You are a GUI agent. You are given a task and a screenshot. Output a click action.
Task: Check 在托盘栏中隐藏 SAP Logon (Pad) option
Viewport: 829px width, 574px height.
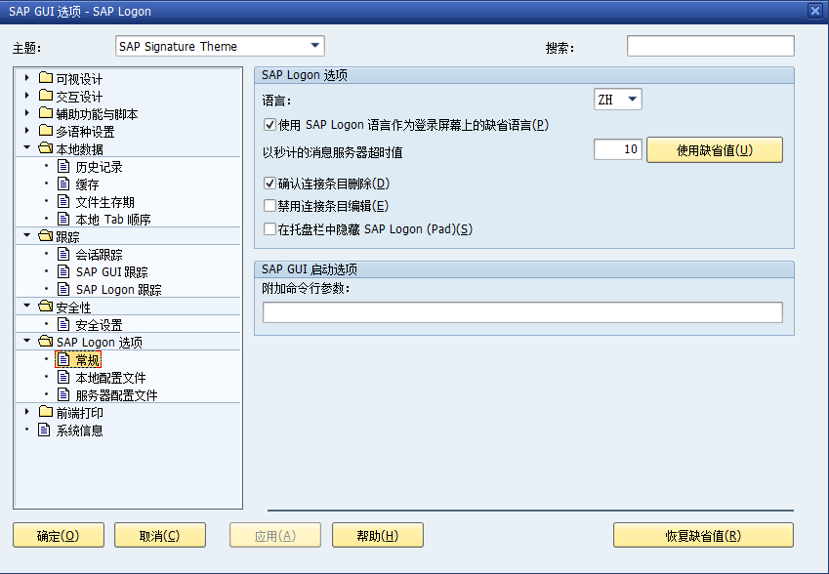(269, 228)
